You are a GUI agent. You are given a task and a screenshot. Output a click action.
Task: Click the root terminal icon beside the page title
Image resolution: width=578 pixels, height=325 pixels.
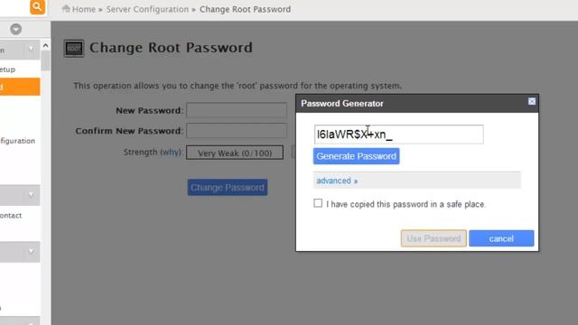pyautogui.click(x=74, y=48)
